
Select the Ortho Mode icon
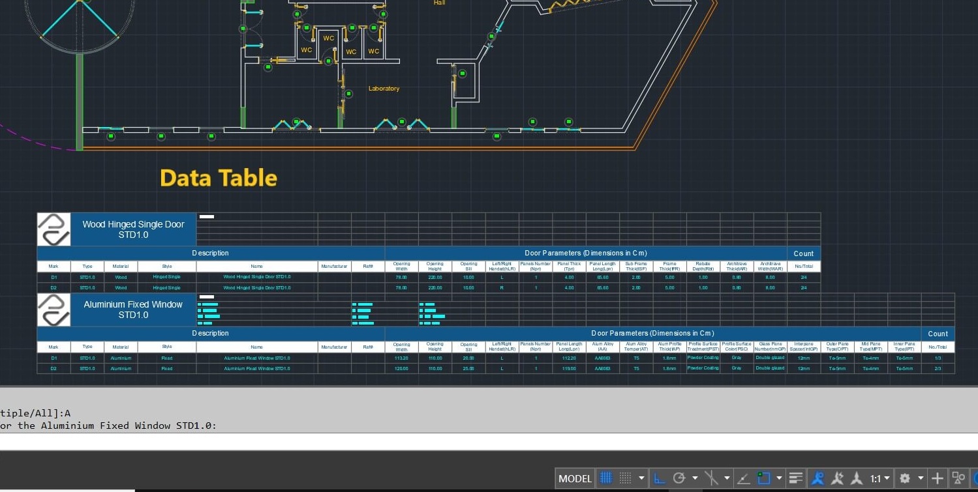tap(660, 478)
